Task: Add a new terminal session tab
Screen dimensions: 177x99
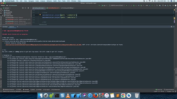Action: [17, 27]
